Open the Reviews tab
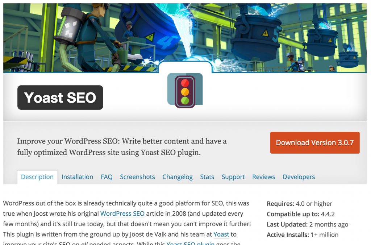The width and height of the screenshot is (371, 245). pyautogui.click(x=264, y=177)
